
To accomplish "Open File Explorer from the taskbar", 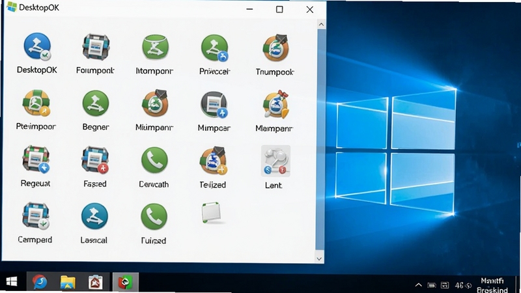I will (68, 283).
